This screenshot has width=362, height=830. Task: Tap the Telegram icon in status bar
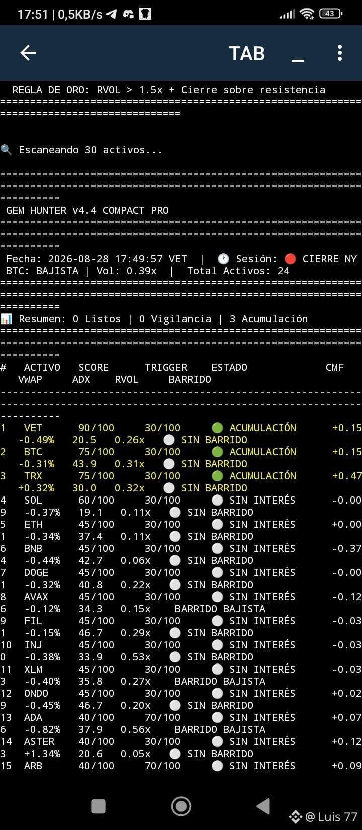[x=111, y=14]
